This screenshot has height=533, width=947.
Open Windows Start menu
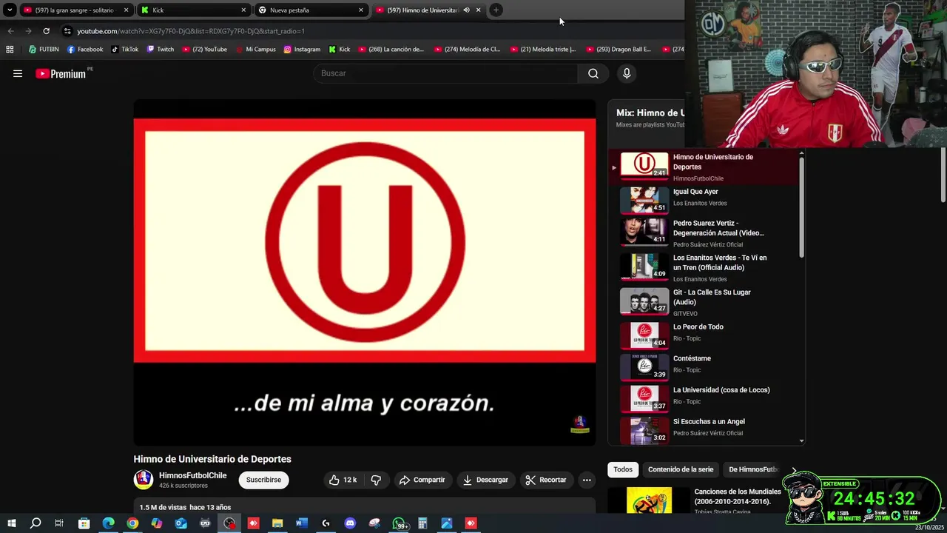[x=12, y=523]
